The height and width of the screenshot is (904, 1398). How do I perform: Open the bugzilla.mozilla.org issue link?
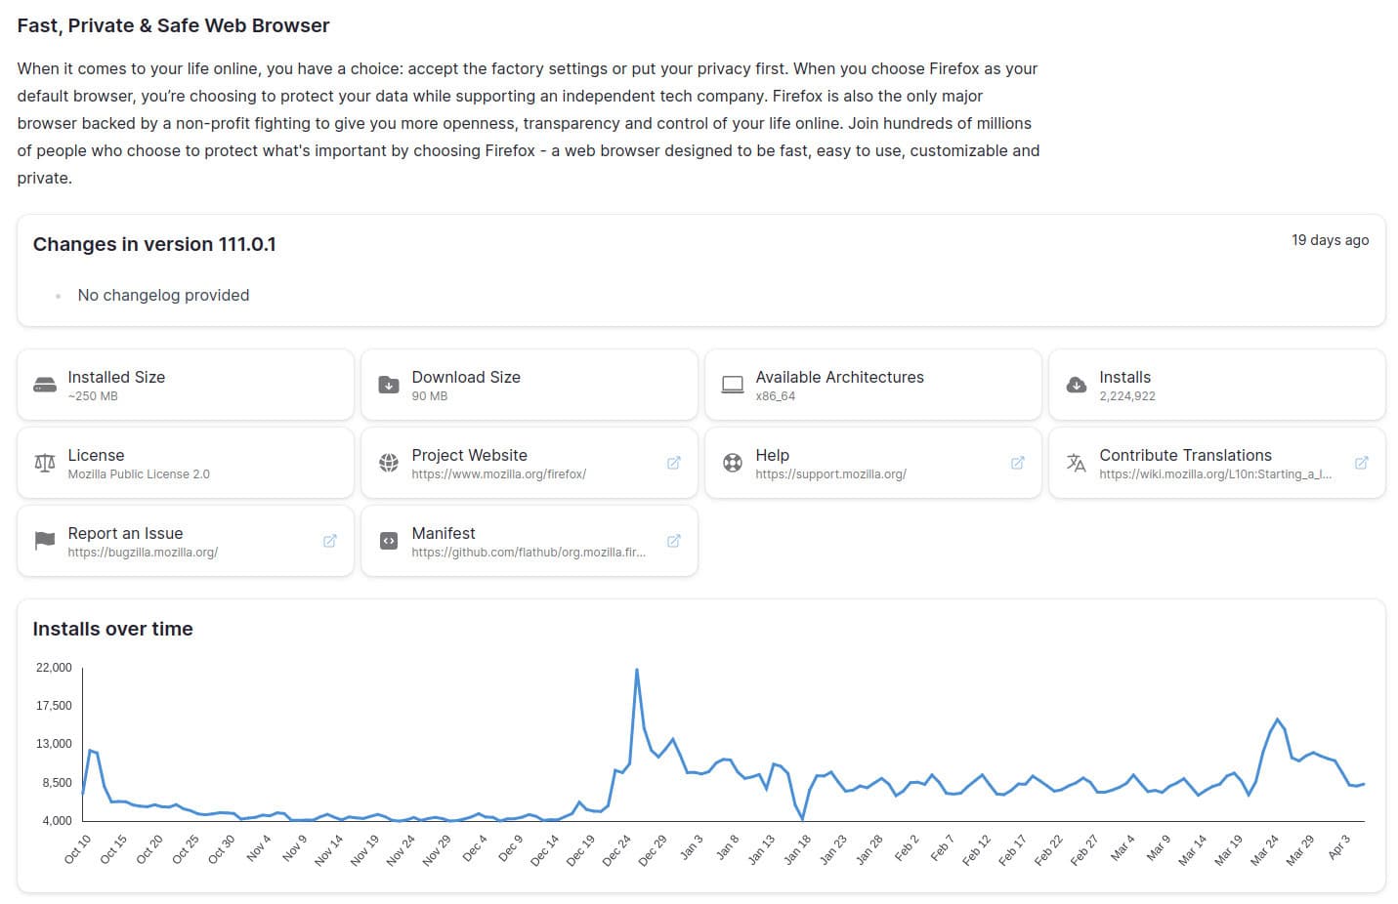(143, 553)
